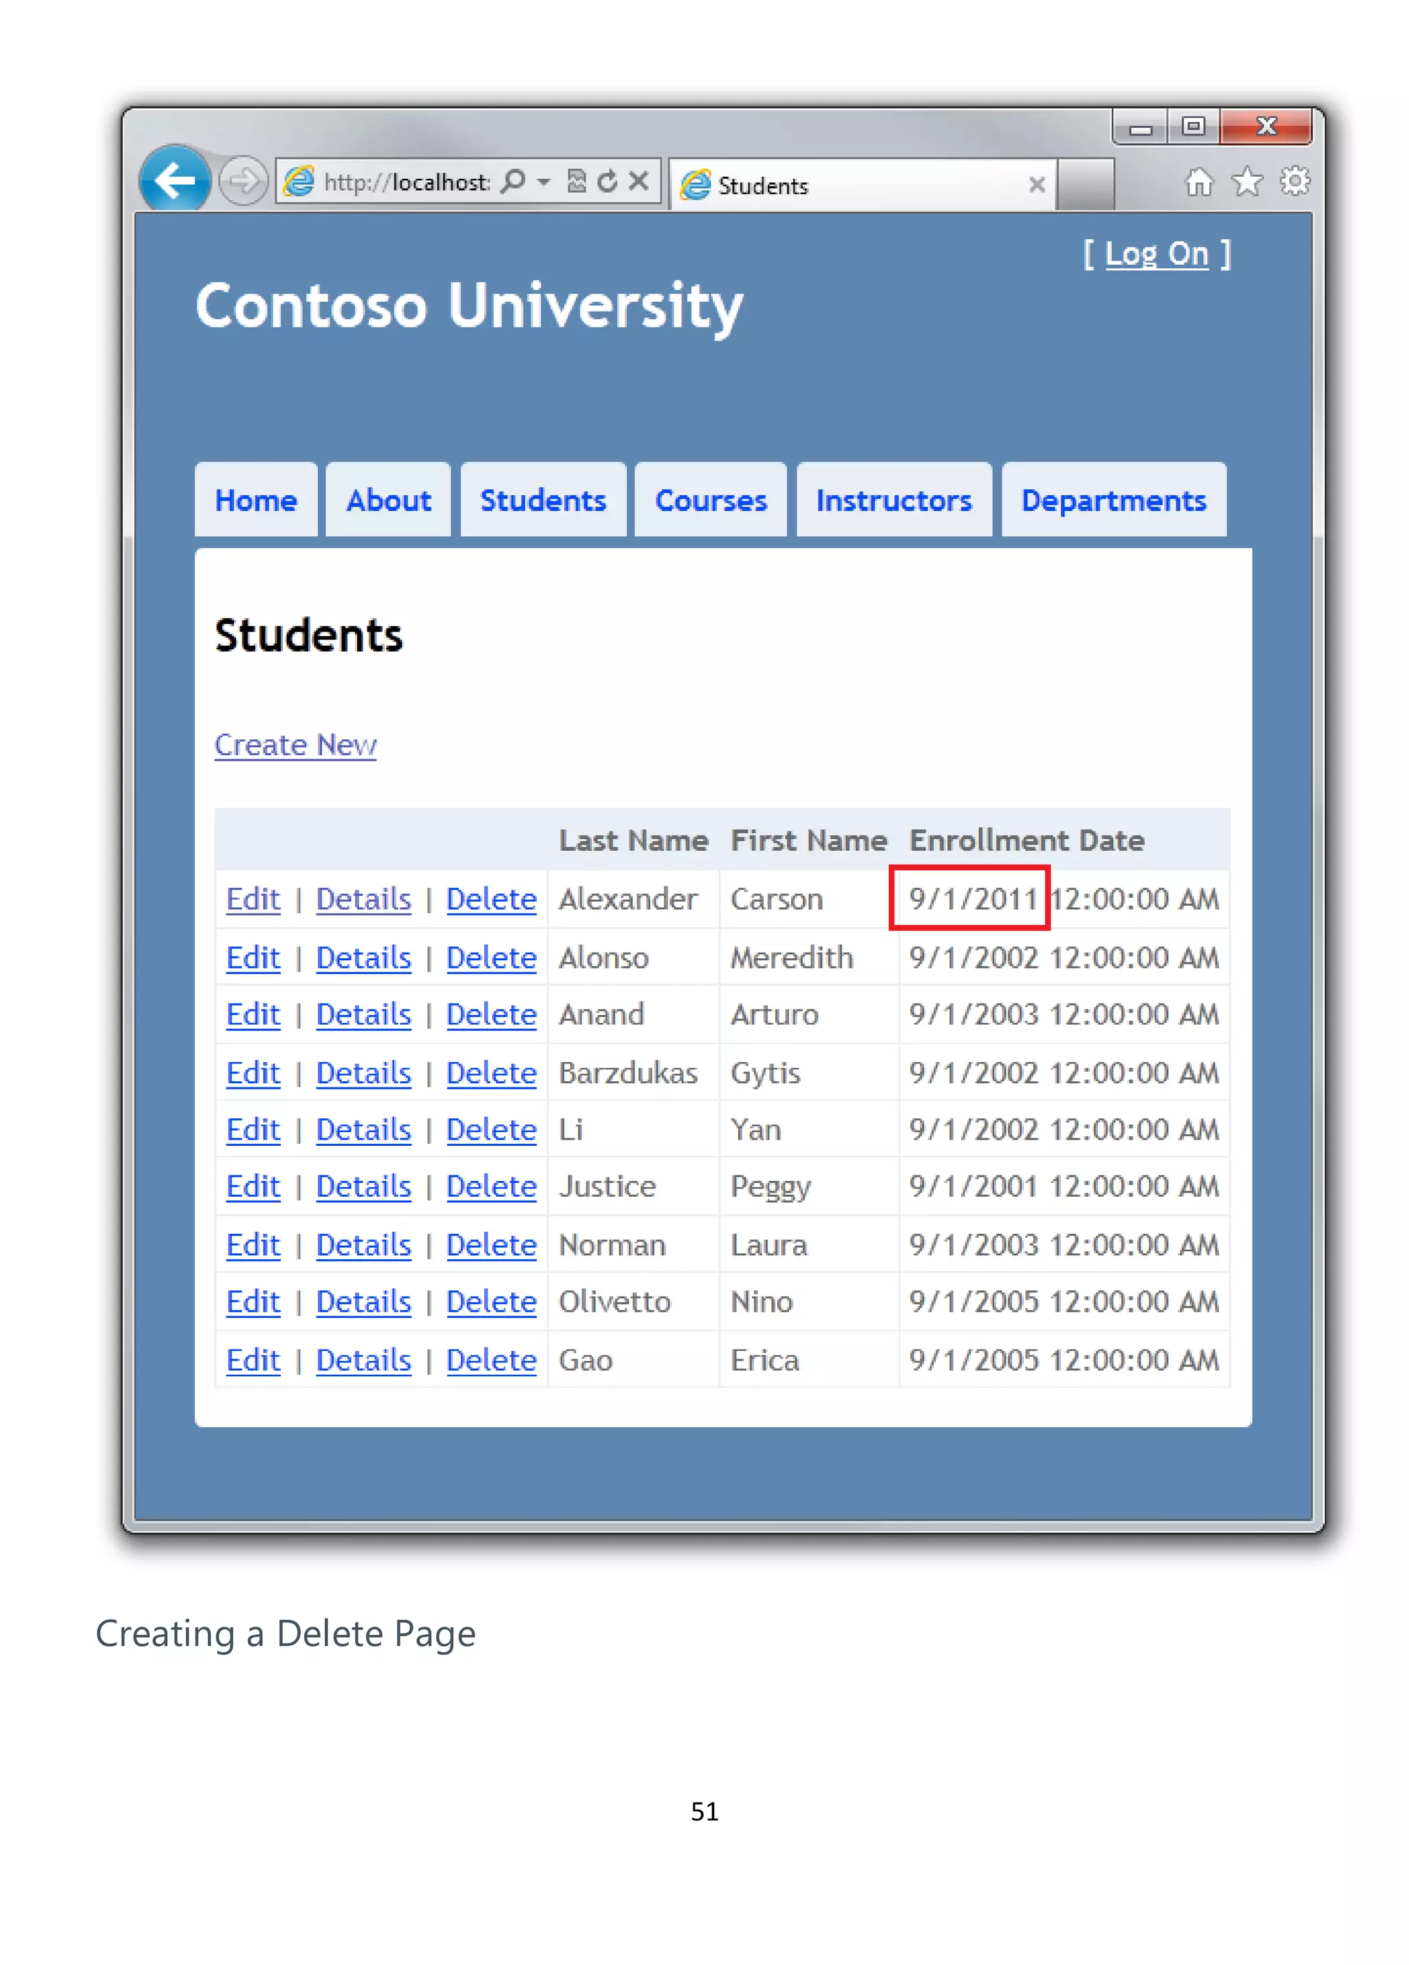
Task: Click Edit for Norman Laura
Action: pos(253,1245)
